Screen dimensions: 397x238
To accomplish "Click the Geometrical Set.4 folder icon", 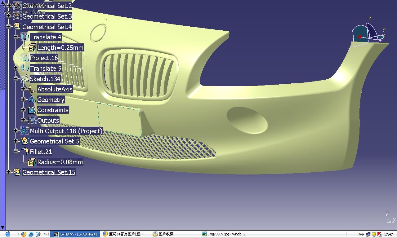I will click(x=17, y=27).
